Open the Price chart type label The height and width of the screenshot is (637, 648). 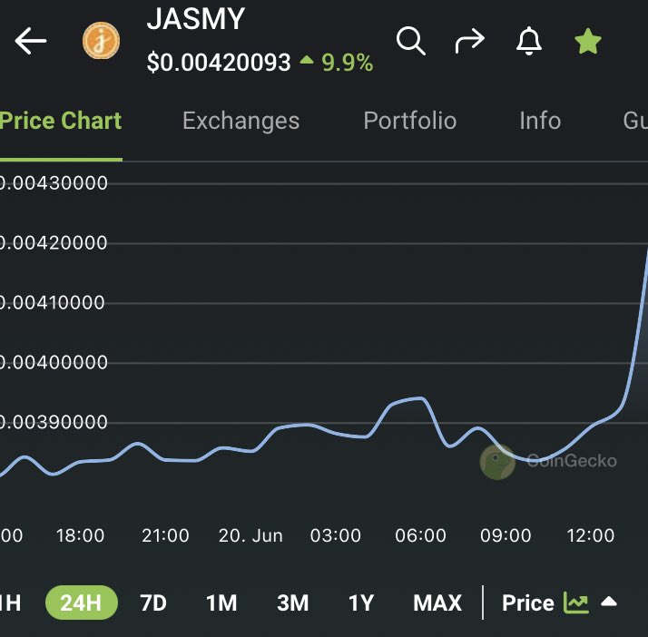click(527, 603)
